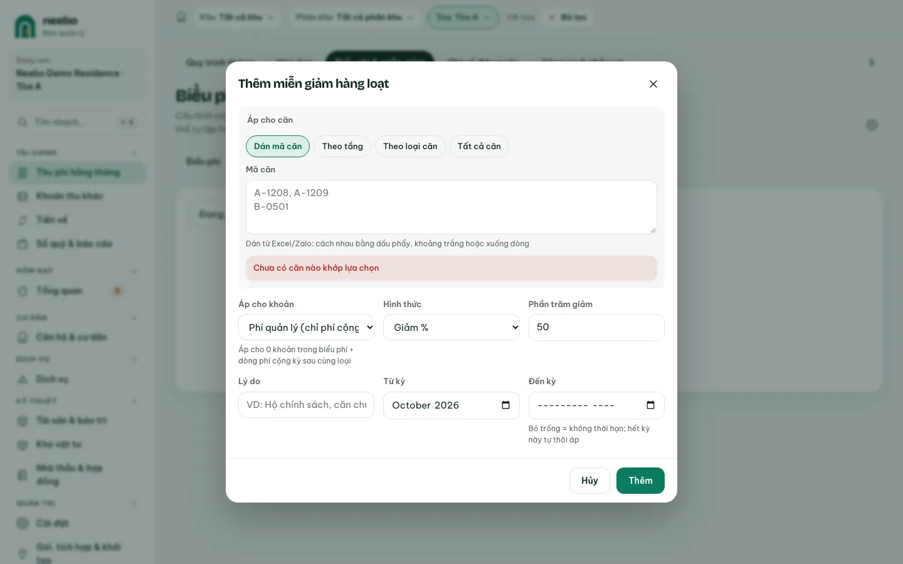Click the Lý do input field
The image size is (903, 564).
tap(306, 405)
